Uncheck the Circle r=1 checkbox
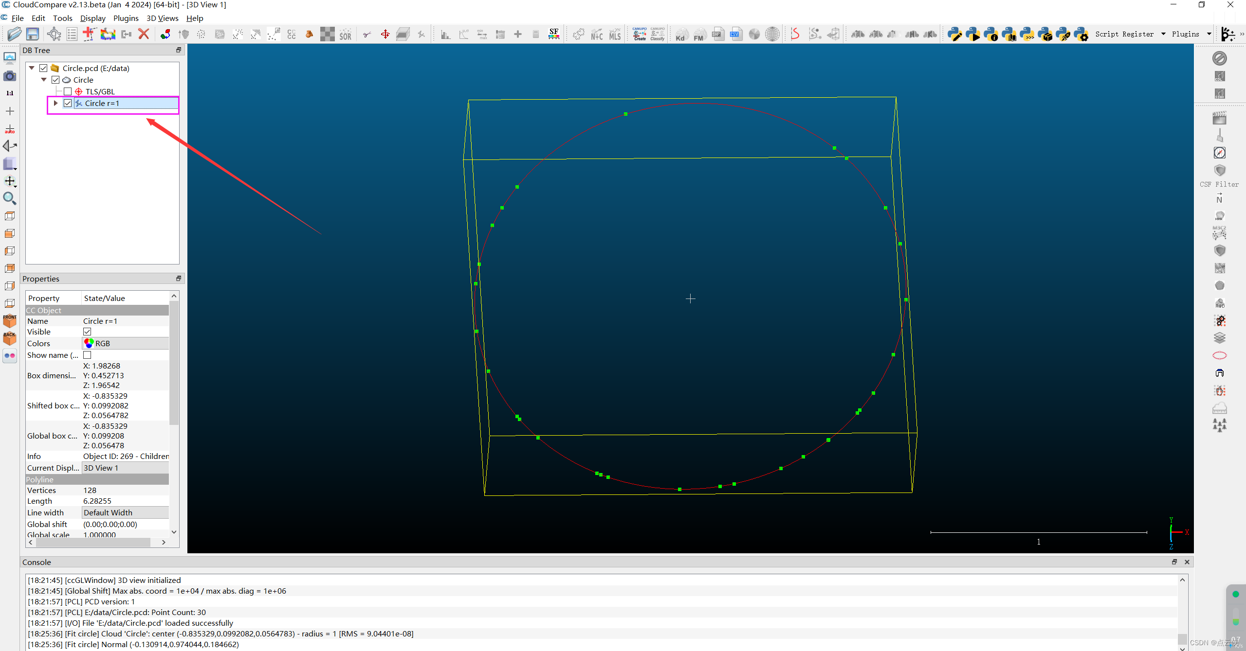The image size is (1246, 651). [68, 103]
